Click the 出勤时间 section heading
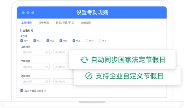This screenshot has height=108, width=185. [28, 31]
